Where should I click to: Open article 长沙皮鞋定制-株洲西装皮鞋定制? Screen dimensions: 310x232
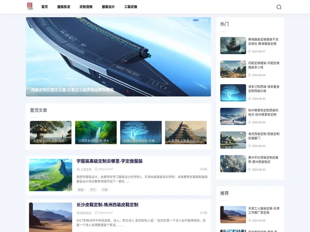(x=107, y=205)
